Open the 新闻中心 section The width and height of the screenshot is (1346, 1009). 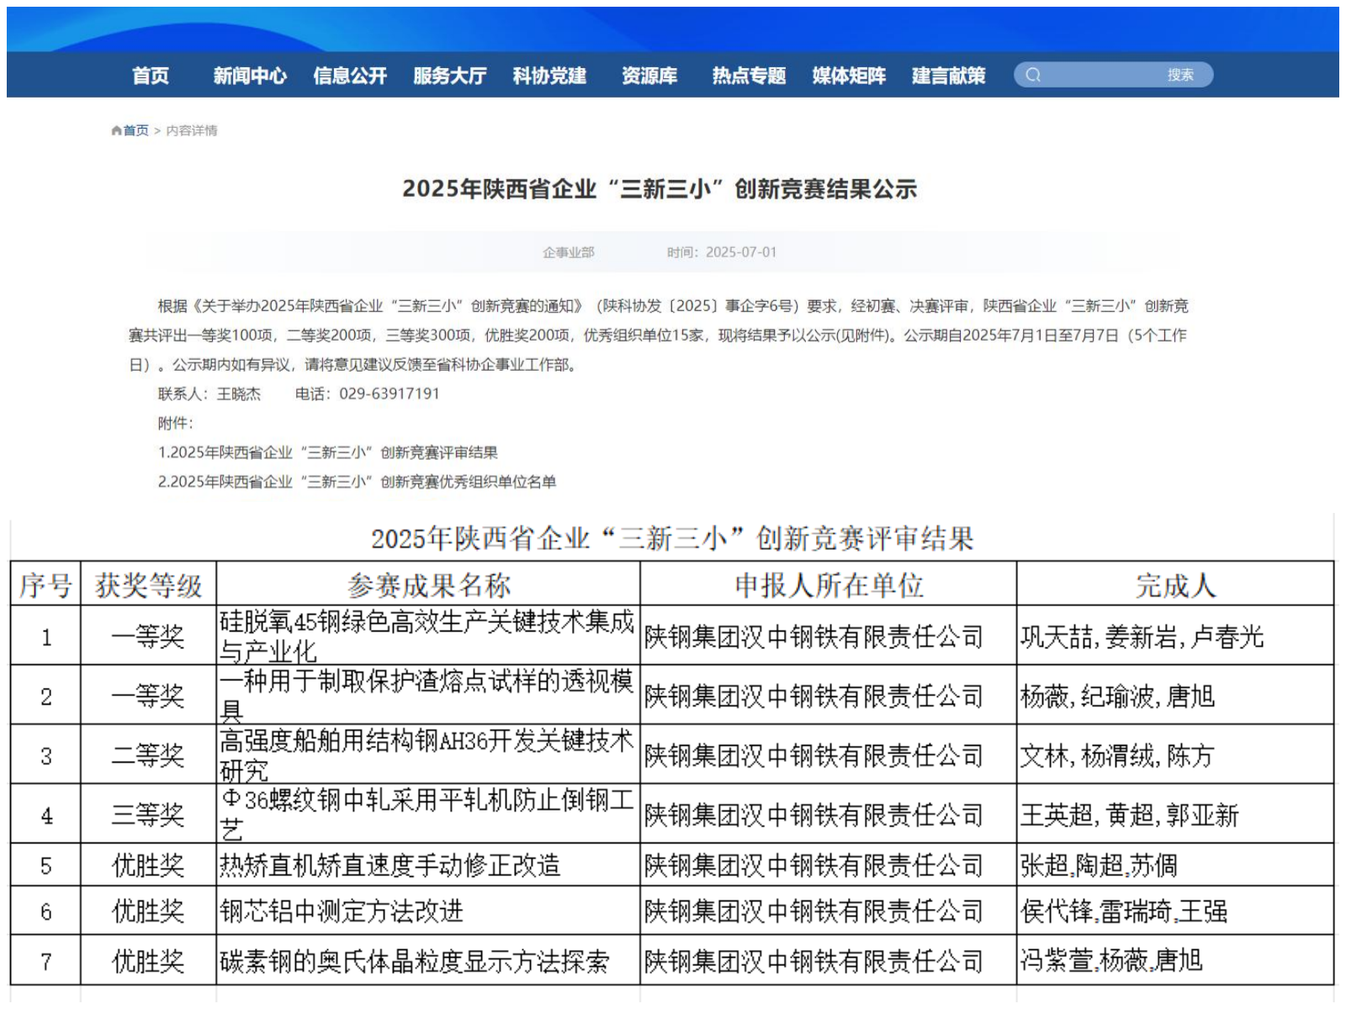[x=249, y=75]
